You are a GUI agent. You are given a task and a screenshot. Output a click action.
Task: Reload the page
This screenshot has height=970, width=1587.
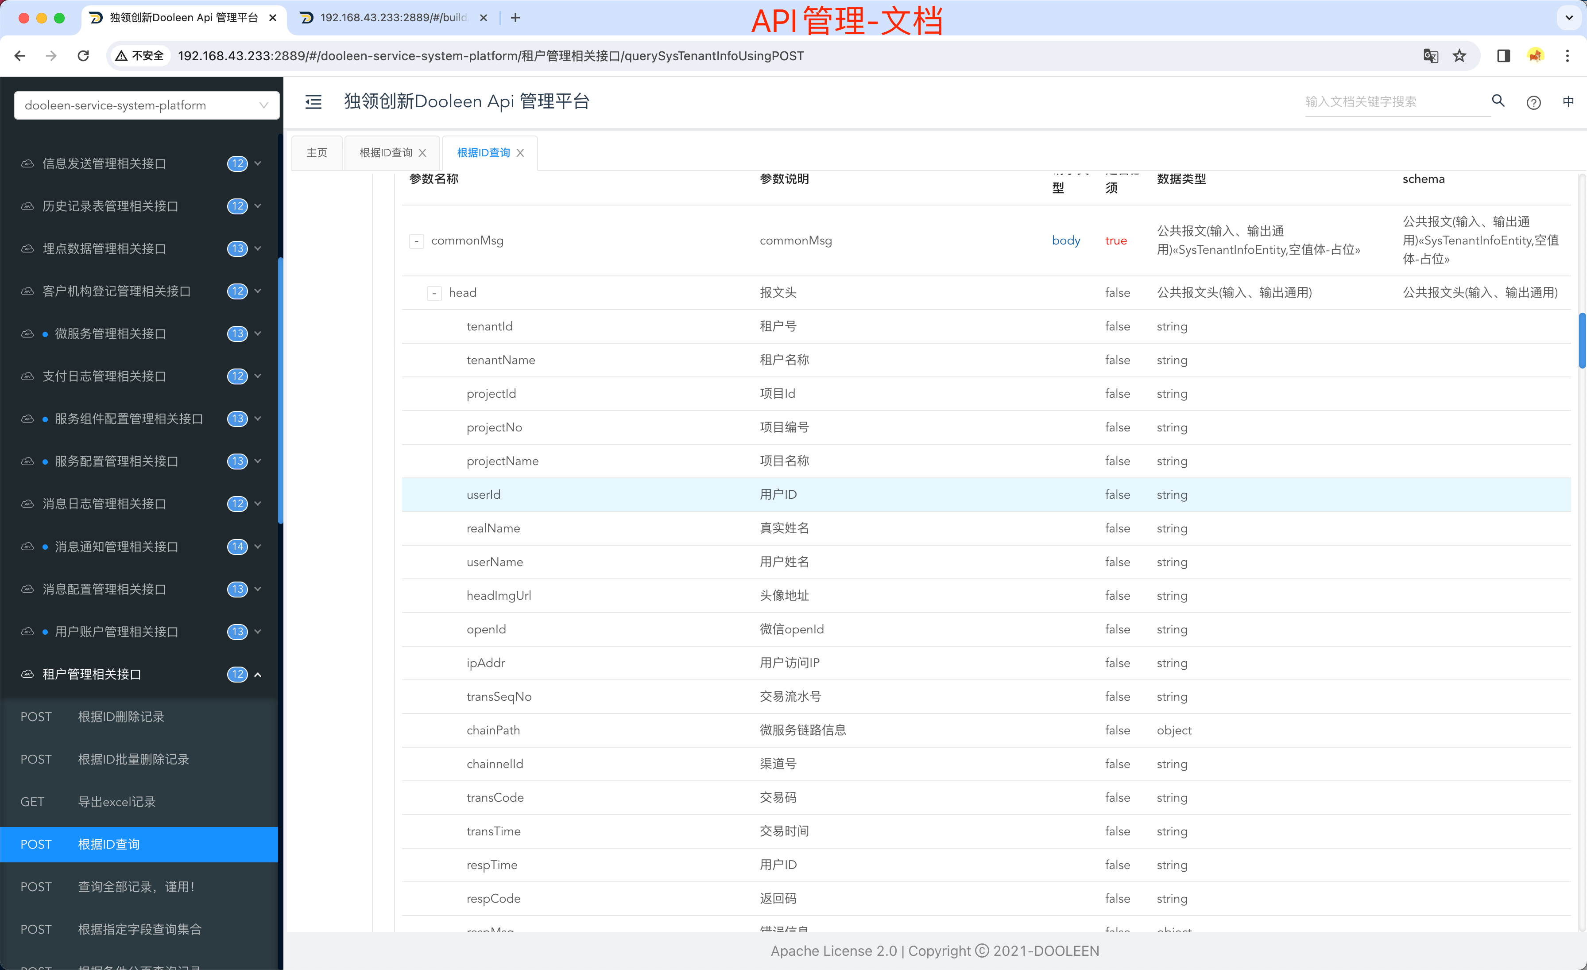[x=83, y=56]
